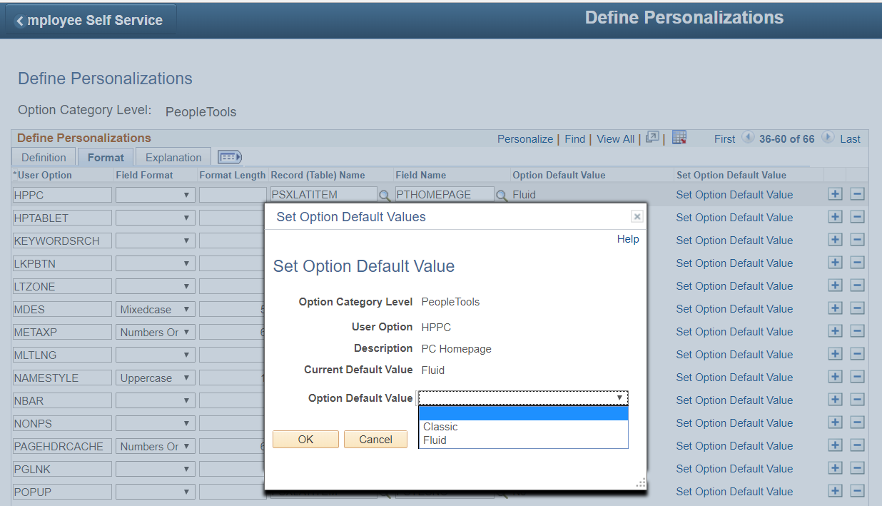Click the KEYWORDSRCH user option field
The height and width of the screenshot is (506, 882).
click(x=61, y=240)
